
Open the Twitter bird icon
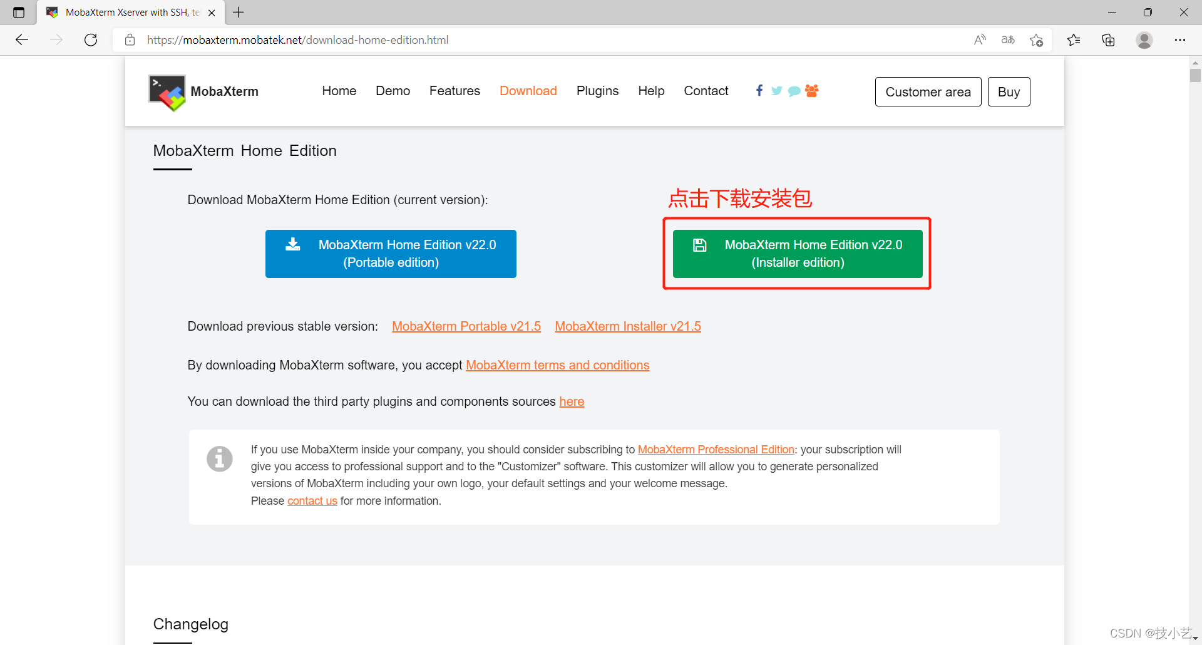pyautogui.click(x=777, y=91)
